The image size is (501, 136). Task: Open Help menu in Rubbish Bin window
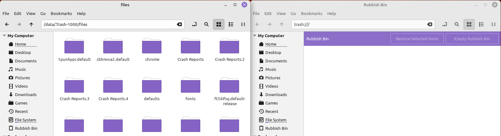coord(332,13)
